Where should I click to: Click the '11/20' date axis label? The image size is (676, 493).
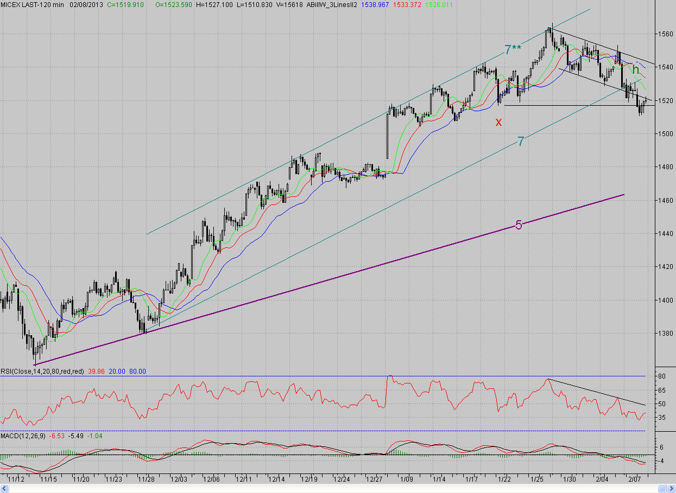coord(81,479)
